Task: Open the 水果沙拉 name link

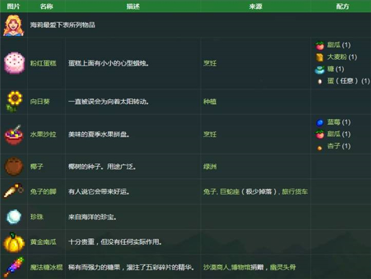Action: [x=43, y=134]
